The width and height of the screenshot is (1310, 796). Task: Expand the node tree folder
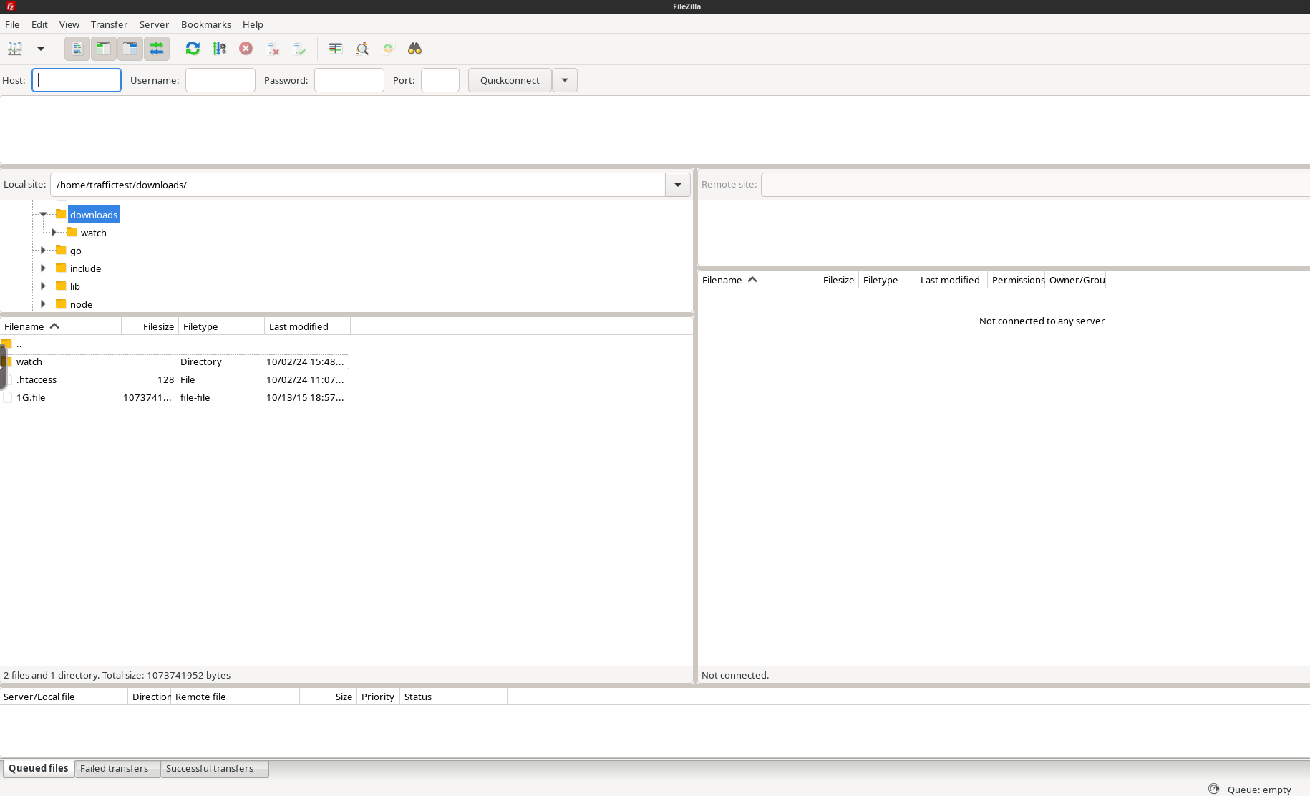coord(43,304)
